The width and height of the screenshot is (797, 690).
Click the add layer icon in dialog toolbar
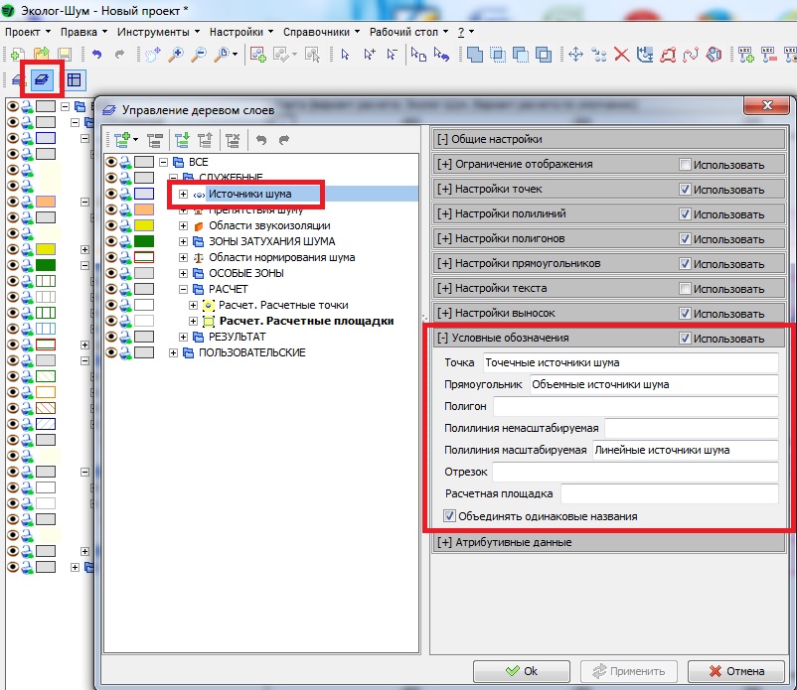tap(123, 141)
